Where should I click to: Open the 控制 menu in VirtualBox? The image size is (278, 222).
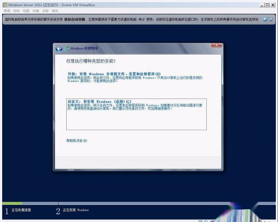[17, 11]
